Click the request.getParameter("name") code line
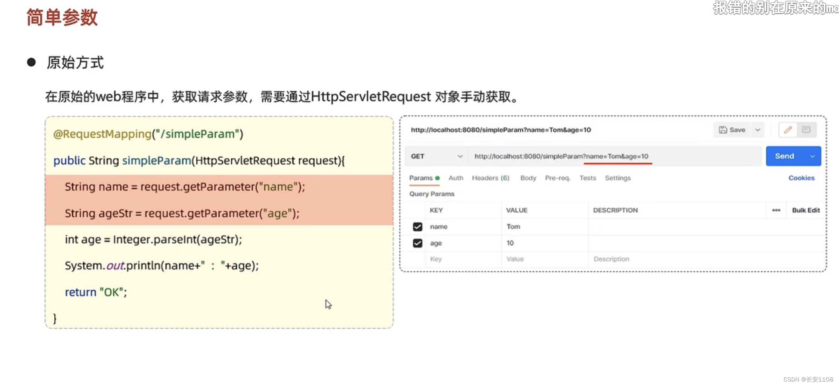The height and width of the screenshot is (386, 839). (x=185, y=187)
